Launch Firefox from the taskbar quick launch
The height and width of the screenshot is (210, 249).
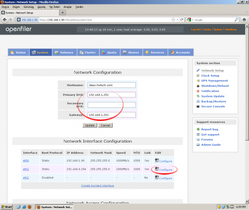(x=30, y=207)
